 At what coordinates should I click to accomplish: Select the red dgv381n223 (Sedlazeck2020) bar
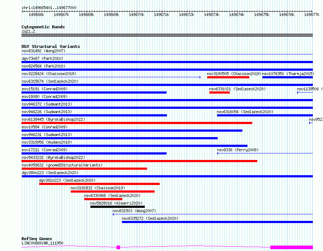click(x=99, y=184)
